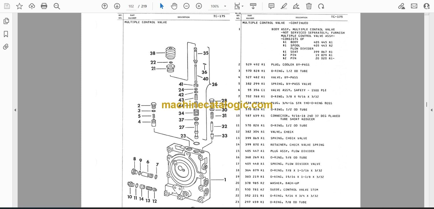
Task: Expand the left navigation pane arrow
Action: pyautogui.click(x=15, y=110)
